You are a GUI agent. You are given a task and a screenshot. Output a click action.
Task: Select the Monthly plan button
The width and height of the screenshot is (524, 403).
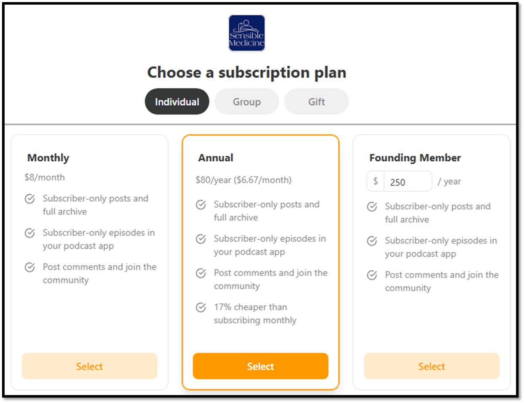[x=89, y=366]
